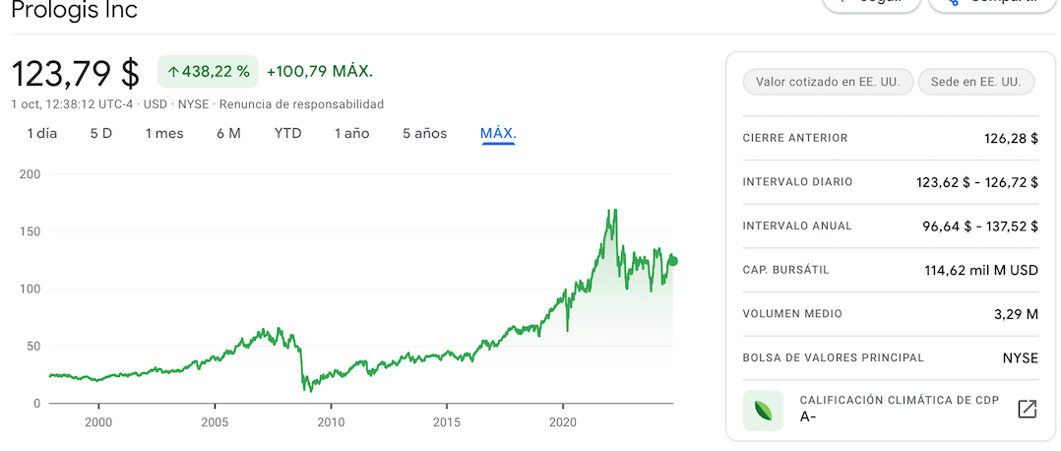Screen dimensions: 1061x451
Task: Open the Renuncia de responsabilidad link
Action: coord(302,104)
